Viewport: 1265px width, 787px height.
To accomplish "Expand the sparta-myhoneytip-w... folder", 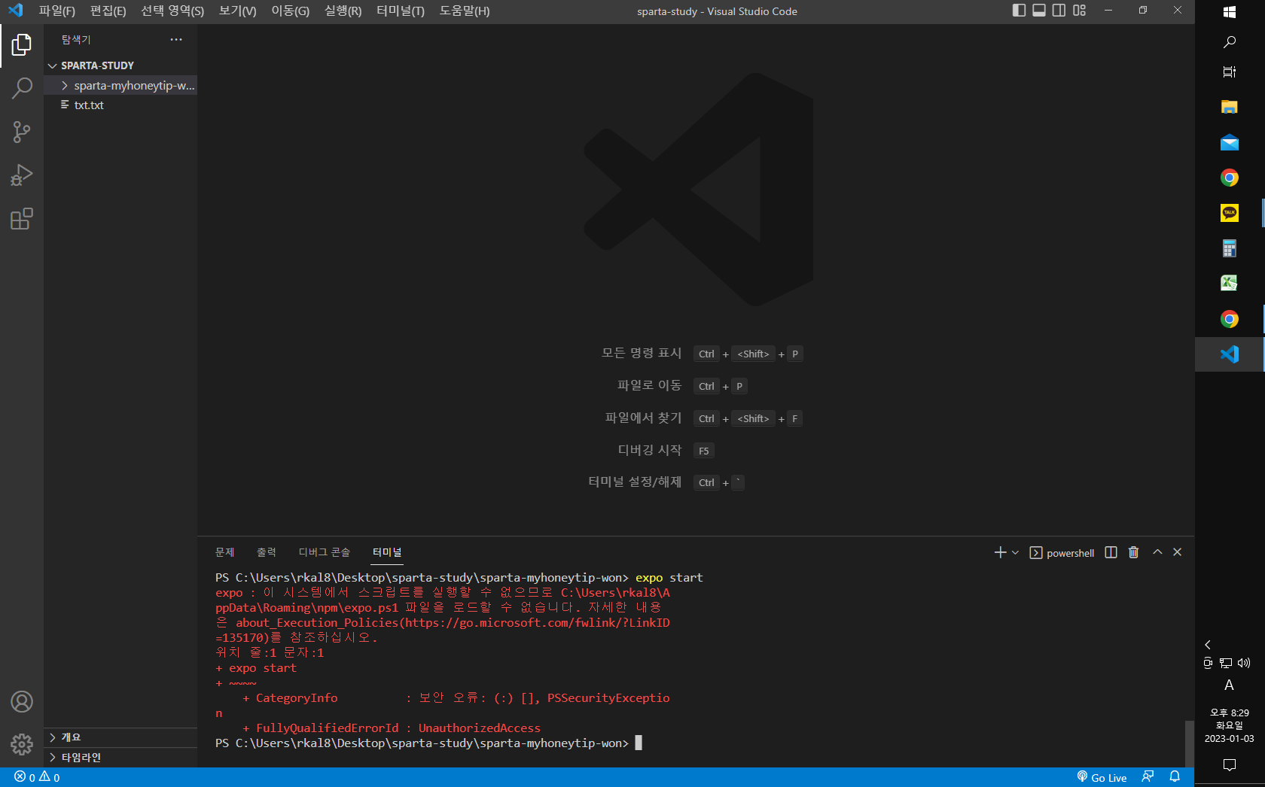I will [120, 86].
